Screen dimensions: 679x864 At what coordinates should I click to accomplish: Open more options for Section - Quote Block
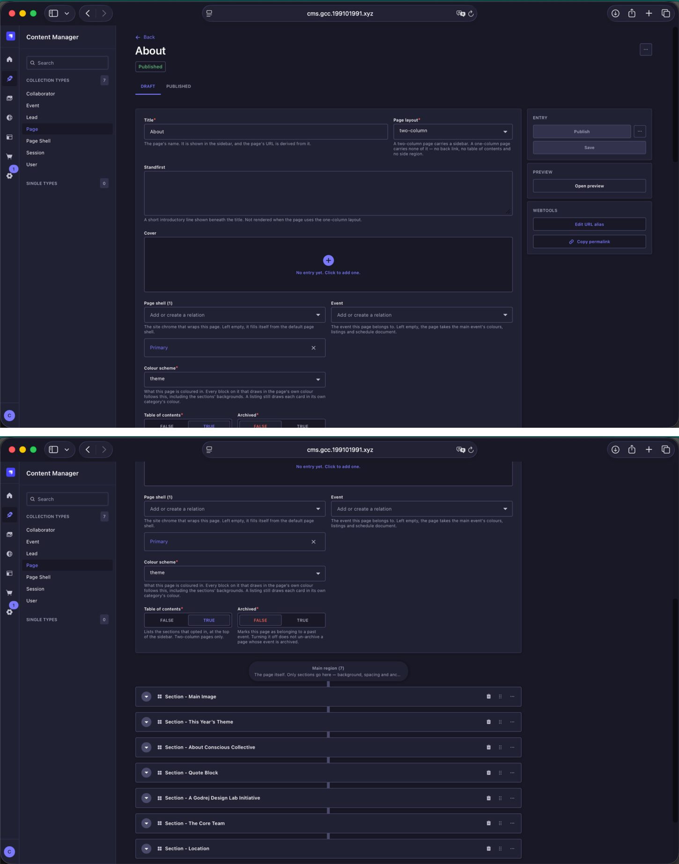(x=512, y=773)
